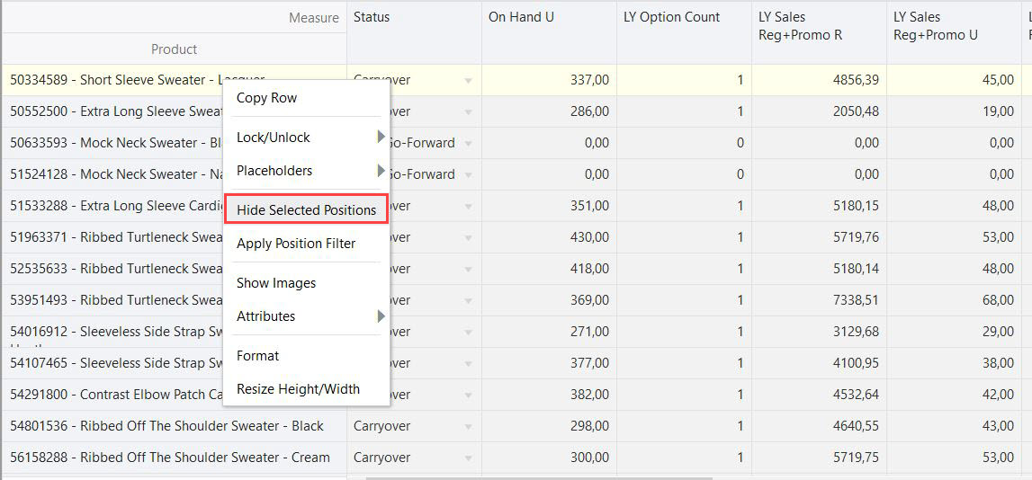Open Status dropdown for product 53951493
Image resolution: width=1032 pixels, height=480 pixels.
pyautogui.click(x=468, y=301)
